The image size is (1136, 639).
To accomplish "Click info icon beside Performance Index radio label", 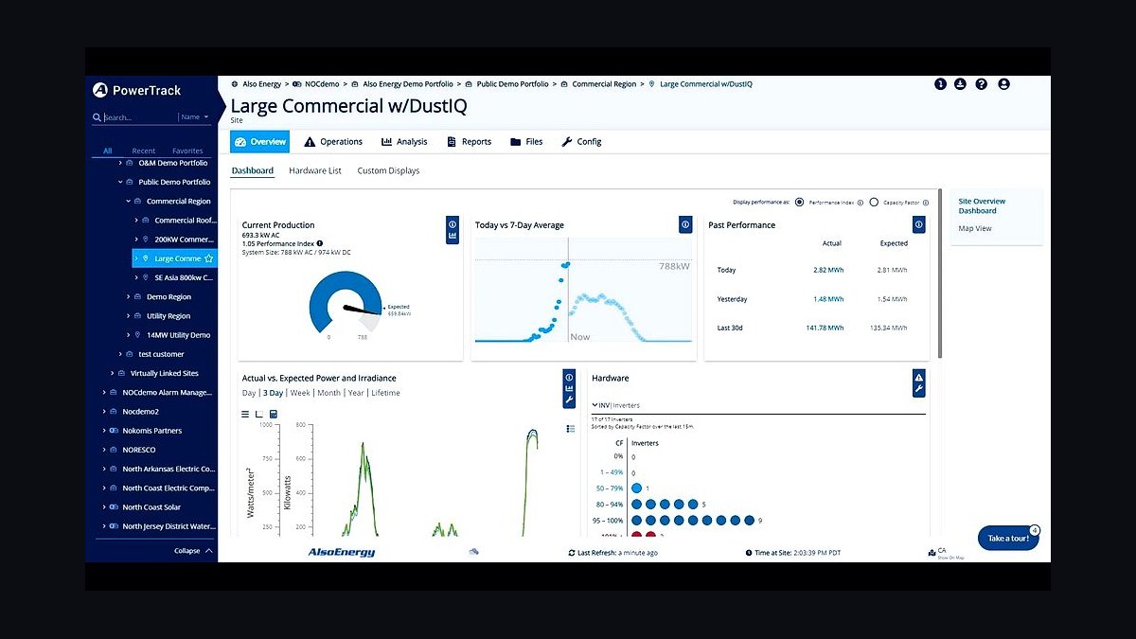I will [x=861, y=203].
